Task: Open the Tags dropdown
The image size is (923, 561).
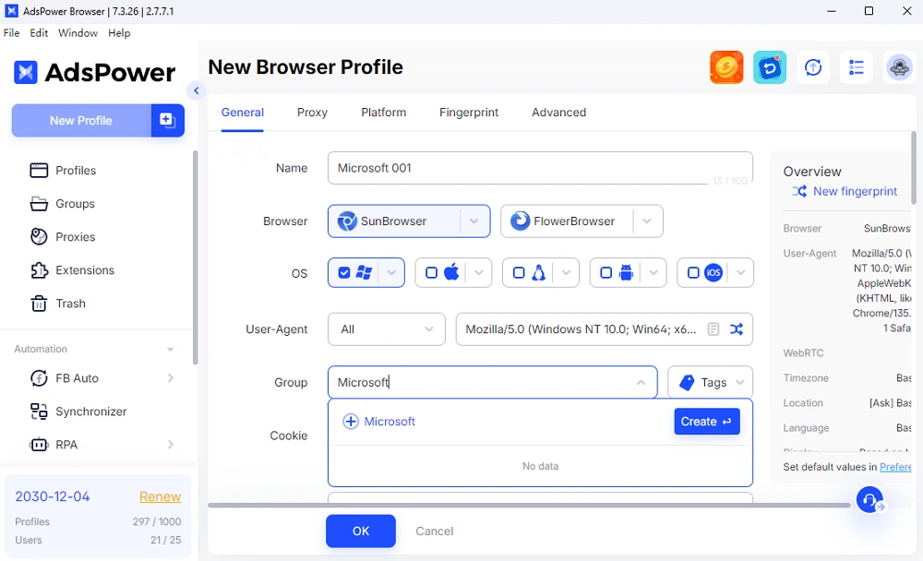Action: [x=711, y=383]
